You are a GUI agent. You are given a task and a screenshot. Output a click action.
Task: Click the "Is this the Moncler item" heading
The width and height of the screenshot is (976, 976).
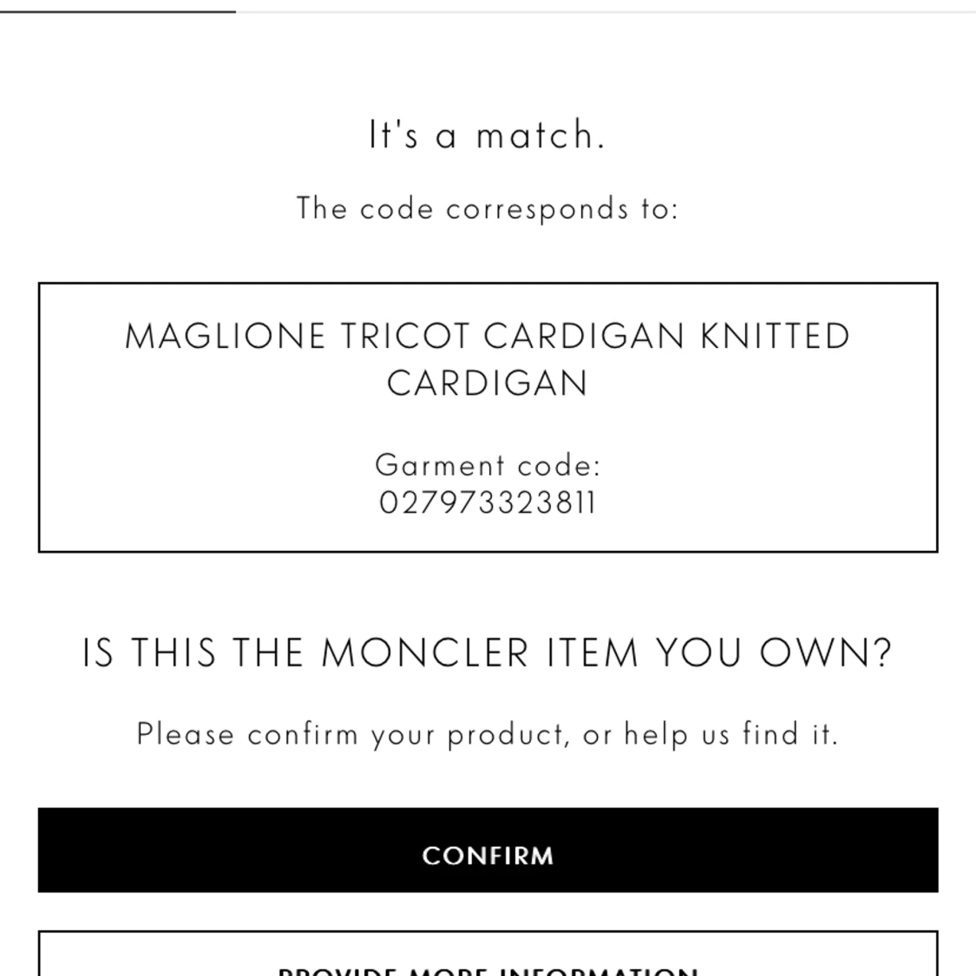point(488,653)
